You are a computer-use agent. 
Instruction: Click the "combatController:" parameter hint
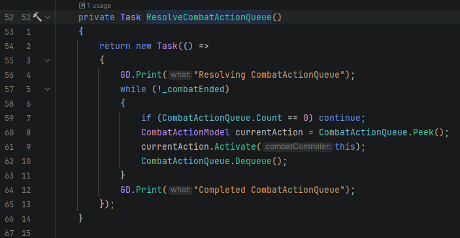(298, 146)
